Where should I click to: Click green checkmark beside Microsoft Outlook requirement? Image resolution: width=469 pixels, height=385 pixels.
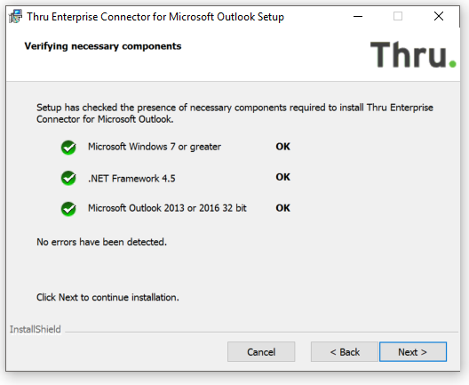click(x=68, y=209)
